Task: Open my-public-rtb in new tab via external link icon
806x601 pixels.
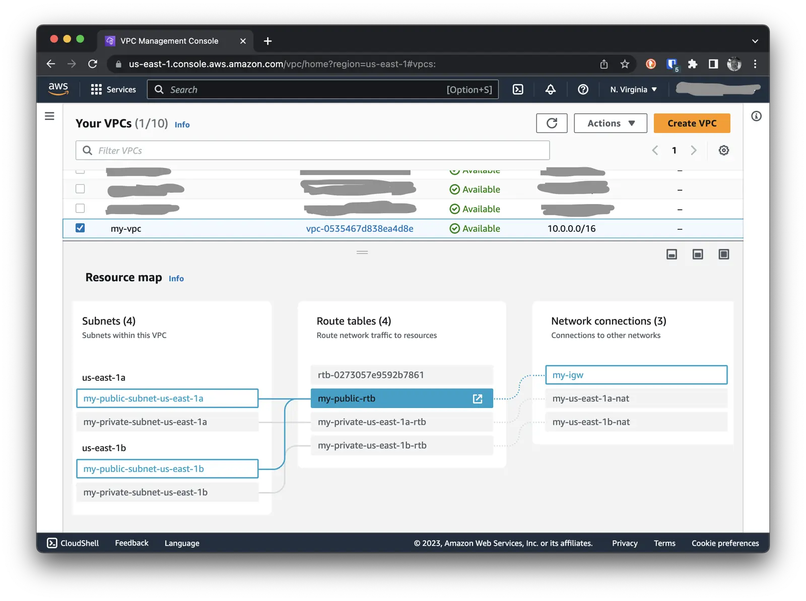Action: (x=477, y=398)
